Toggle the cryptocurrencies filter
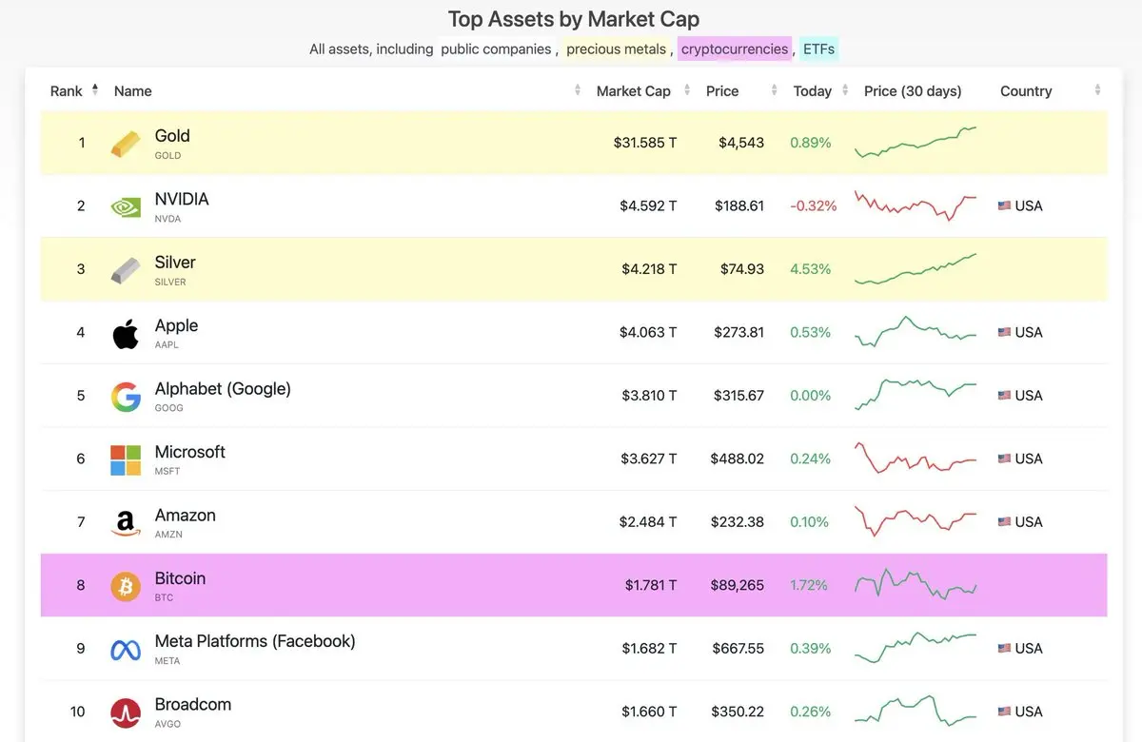Image resolution: width=1142 pixels, height=742 pixels. (x=735, y=49)
